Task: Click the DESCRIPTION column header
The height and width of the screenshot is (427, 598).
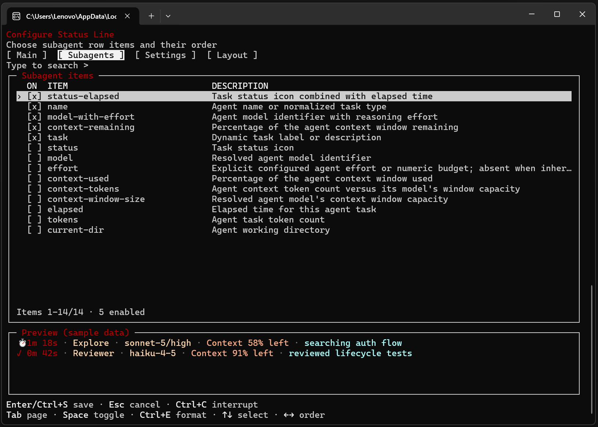Action: tap(240, 86)
